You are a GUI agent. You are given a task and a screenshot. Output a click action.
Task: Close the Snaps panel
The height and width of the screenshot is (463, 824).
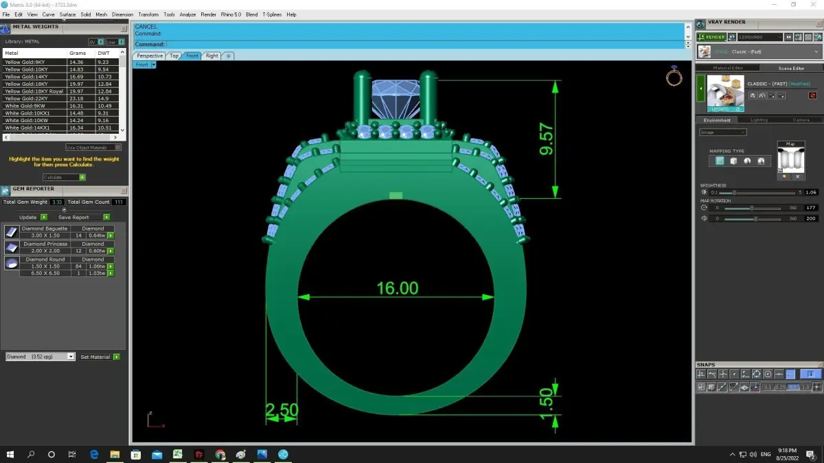click(x=820, y=364)
